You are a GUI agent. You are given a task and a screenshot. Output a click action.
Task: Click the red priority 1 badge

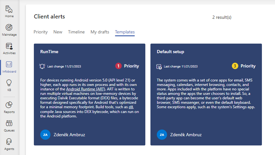118,66
